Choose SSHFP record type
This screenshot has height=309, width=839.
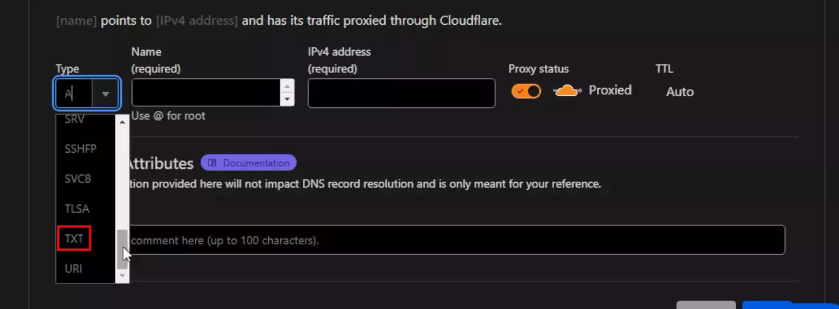80,149
